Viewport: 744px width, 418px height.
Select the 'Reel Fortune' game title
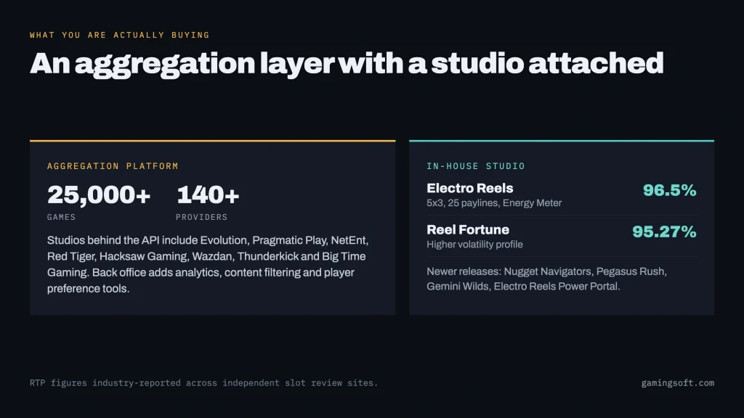(x=468, y=230)
